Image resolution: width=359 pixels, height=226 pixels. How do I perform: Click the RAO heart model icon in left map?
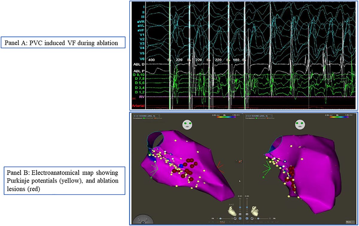click(232, 211)
